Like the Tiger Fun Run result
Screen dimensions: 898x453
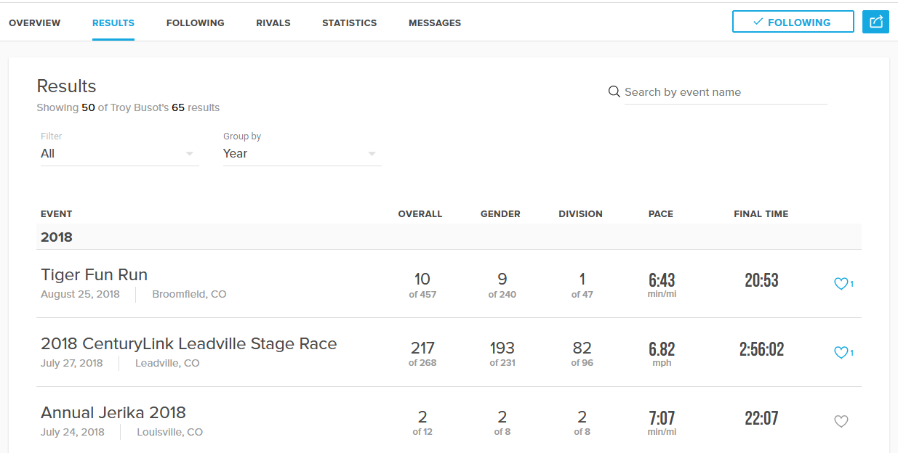coord(841,284)
